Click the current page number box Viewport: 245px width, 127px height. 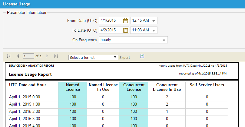point(28,56)
